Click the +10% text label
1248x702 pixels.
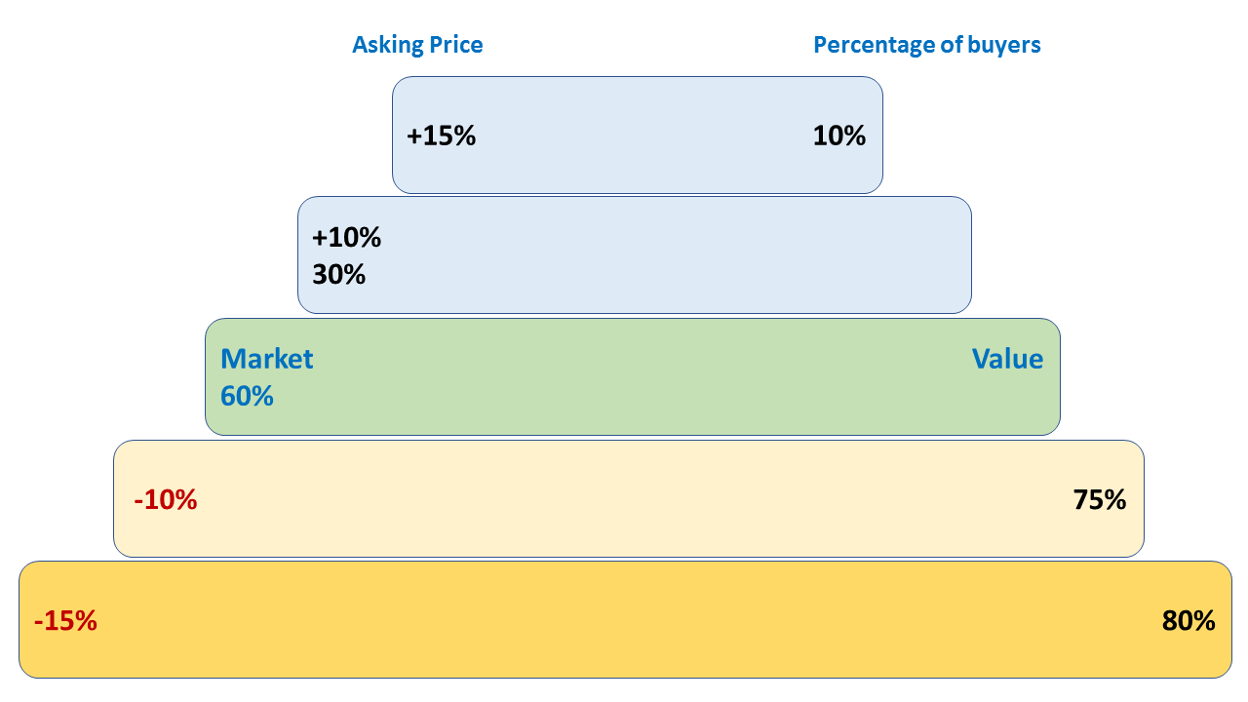[x=347, y=237]
